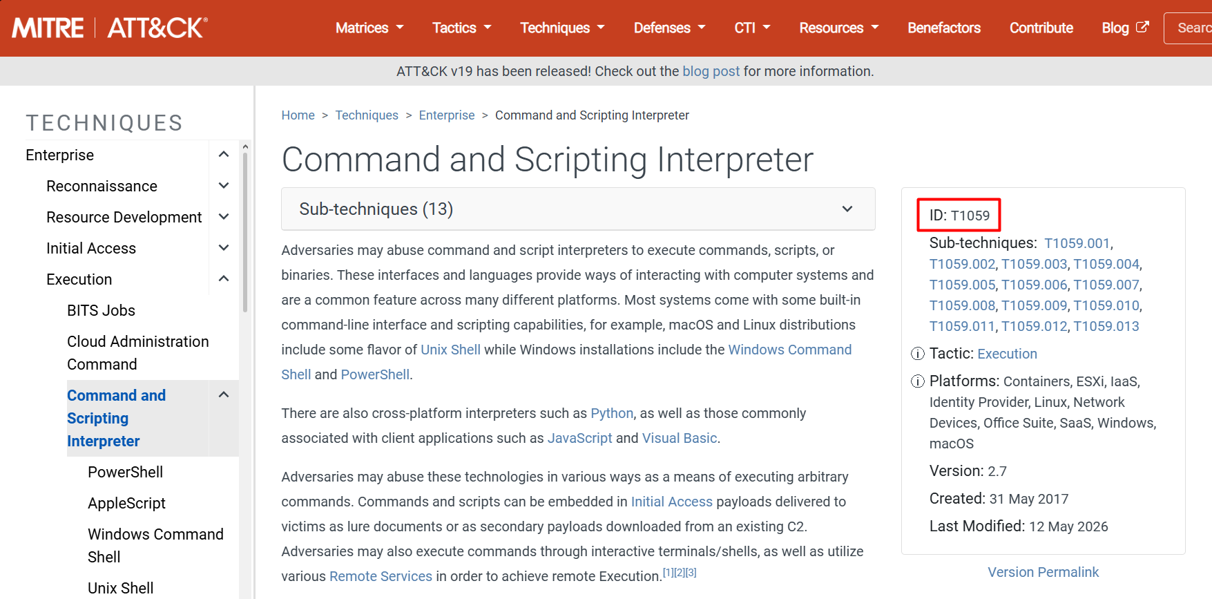This screenshot has height=599, width=1212.
Task: Expand the Initial Access sidebar section
Action: [x=224, y=248]
